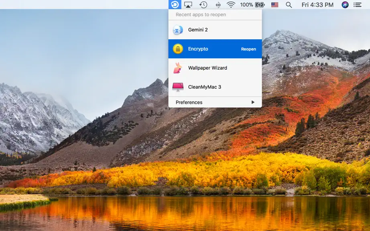Screen dimensions: 370x231
Task: Open the AirPlay display menu icon
Action: 188,5
